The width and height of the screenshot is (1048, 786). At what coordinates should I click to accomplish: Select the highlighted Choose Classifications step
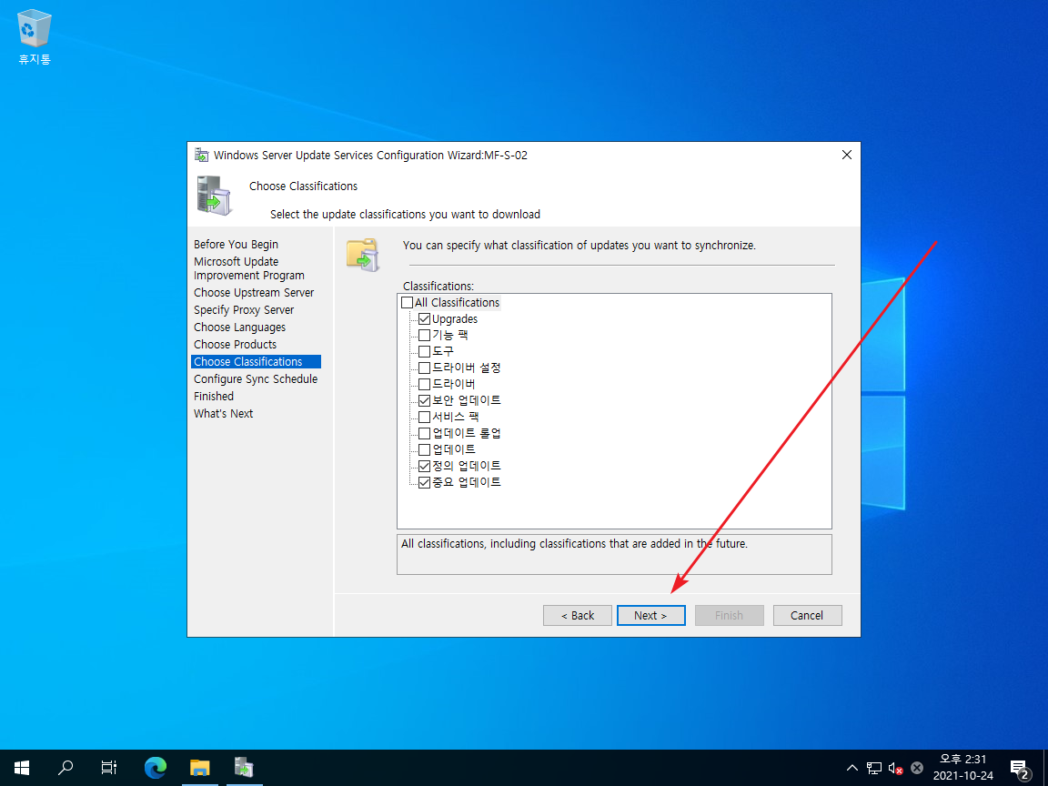tap(256, 361)
